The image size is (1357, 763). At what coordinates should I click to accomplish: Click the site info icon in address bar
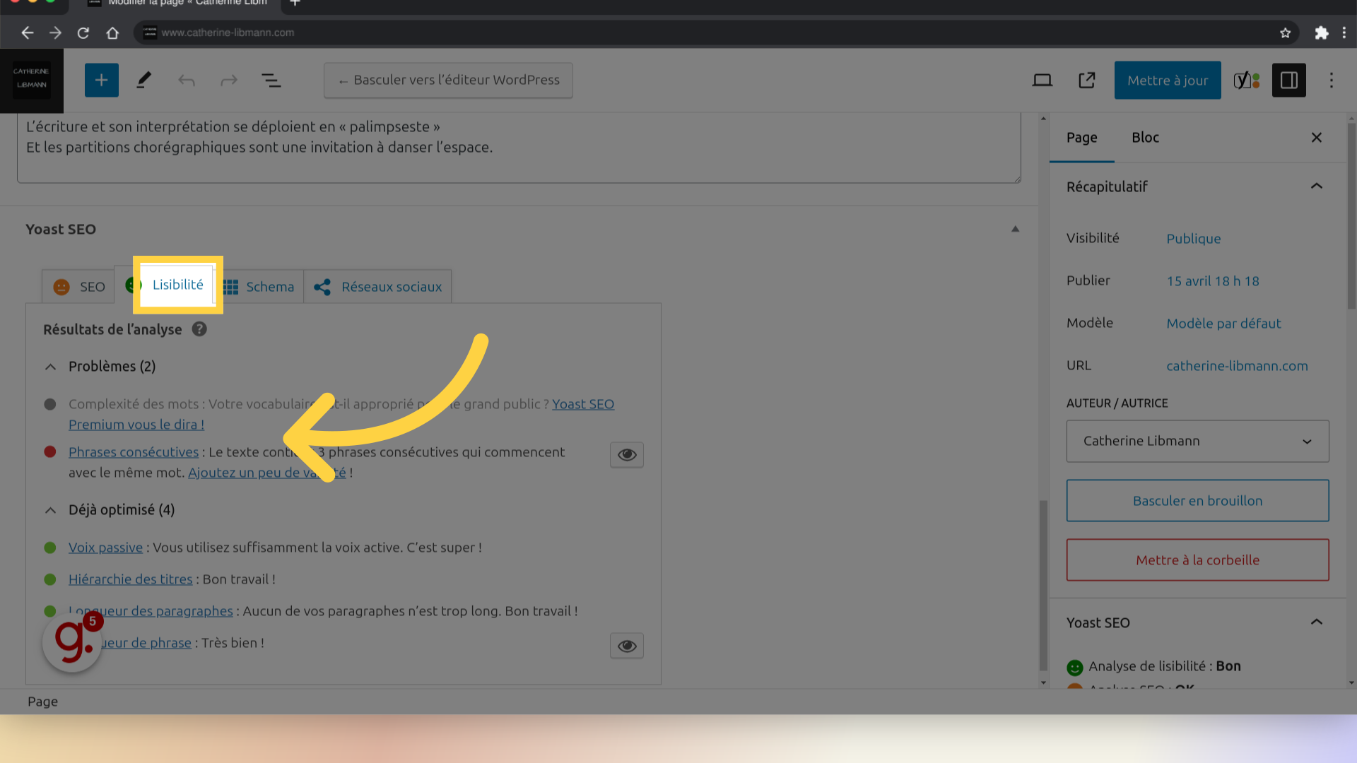(x=150, y=32)
